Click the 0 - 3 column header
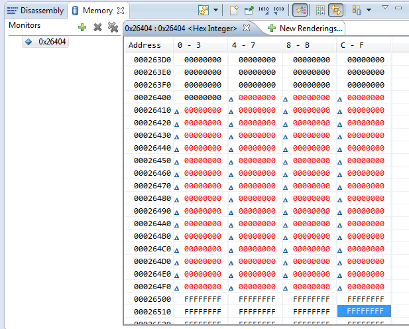Screen dimensions: 409x329 click(x=201, y=45)
